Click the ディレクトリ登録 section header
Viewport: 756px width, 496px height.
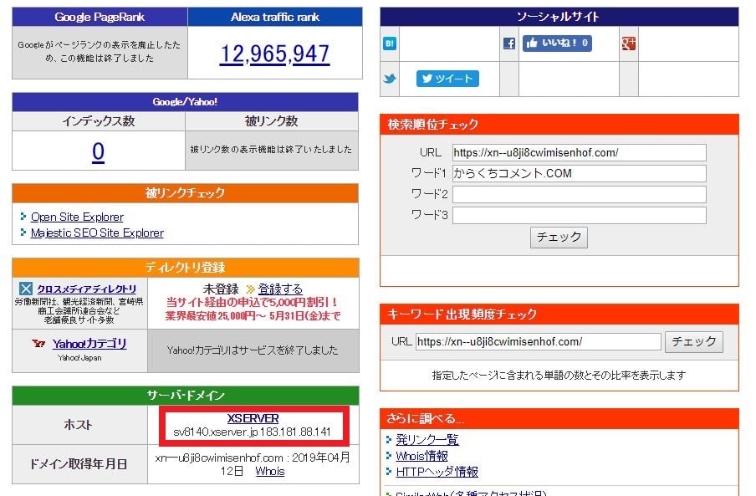point(185,267)
